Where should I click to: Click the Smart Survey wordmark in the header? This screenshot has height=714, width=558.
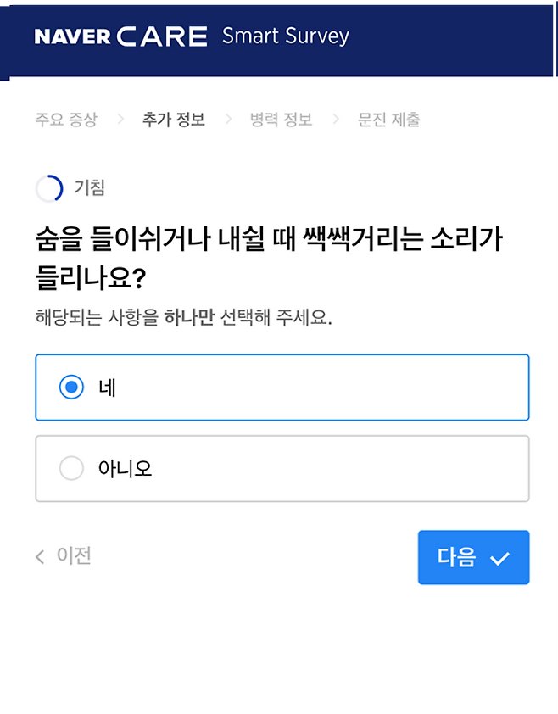point(285,37)
